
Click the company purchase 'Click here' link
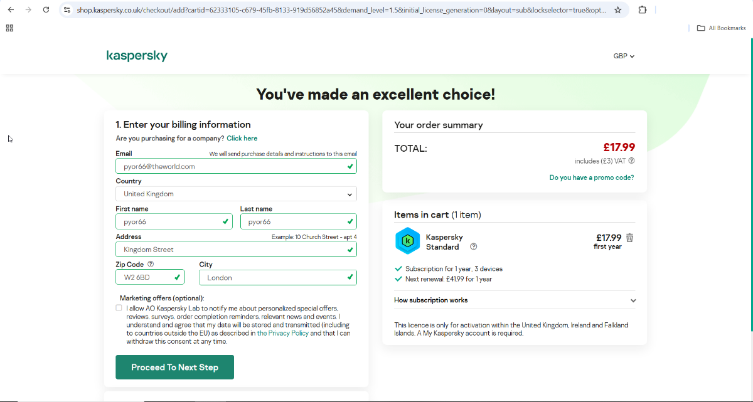pos(242,138)
